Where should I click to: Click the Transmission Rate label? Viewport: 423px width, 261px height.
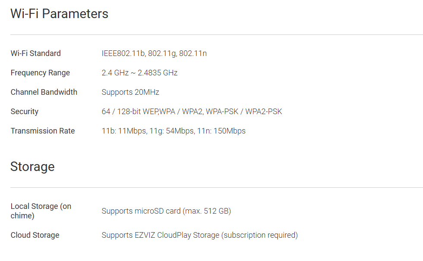(42, 131)
